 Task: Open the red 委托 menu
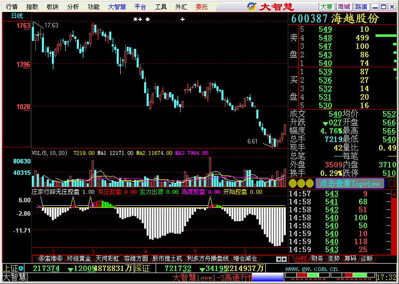pos(202,7)
